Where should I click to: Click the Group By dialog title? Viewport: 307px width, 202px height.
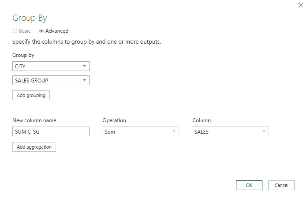pyautogui.click(x=30, y=18)
